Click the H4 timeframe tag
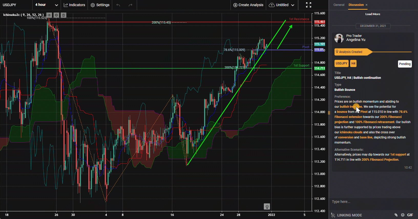 click(x=353, y=63)
